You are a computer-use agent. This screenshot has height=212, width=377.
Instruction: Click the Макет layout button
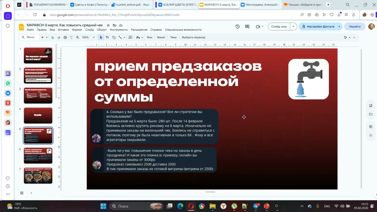click(x=161, y=37)
